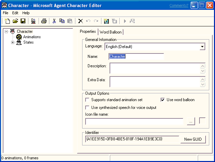Select the Properties tab
The height and width of the screenshot is (162, 215).
[88, 31]
